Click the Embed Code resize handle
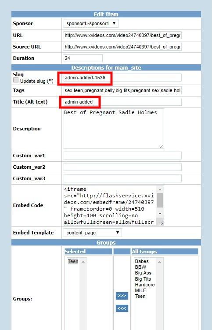212x330 pixels. (161, 222)
